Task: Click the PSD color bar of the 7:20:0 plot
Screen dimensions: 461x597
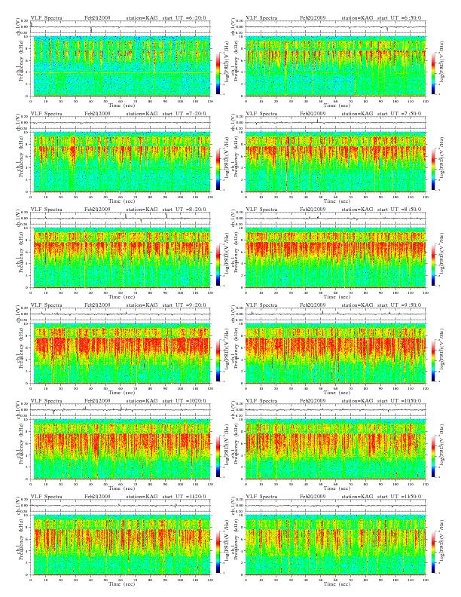Action: click(218, 169)
